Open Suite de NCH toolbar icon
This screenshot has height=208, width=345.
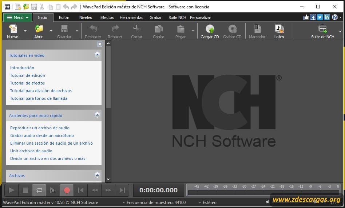[x=322, y=29]
